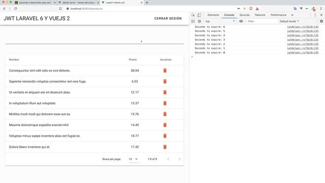Switch to the Elements tab

coord(213,15)
